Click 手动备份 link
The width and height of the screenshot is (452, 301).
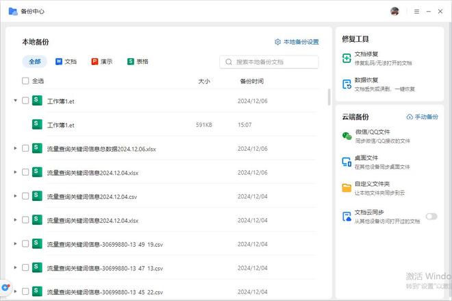(x=423, y=117)
